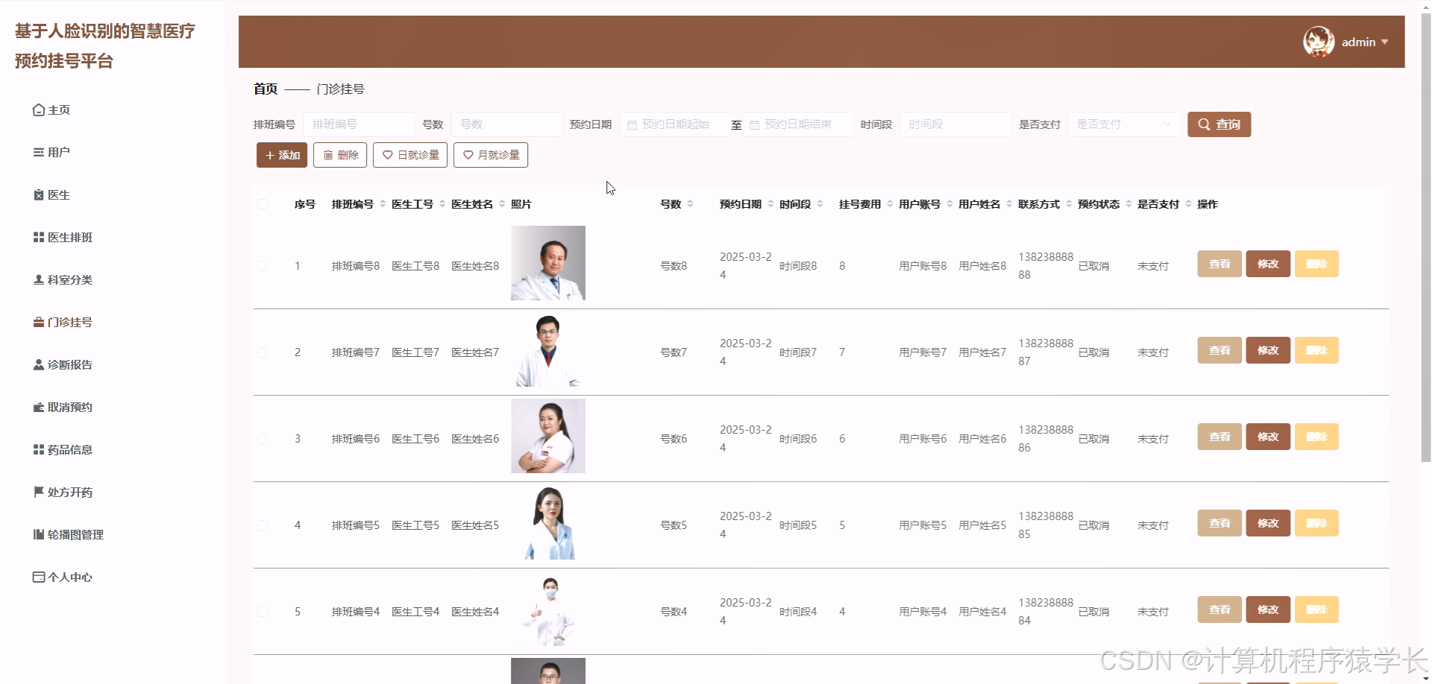Sort table by 预约日期 column arrows
Image resolution: width=1432 pixels, height=684 pixels.
pos(770,203)
